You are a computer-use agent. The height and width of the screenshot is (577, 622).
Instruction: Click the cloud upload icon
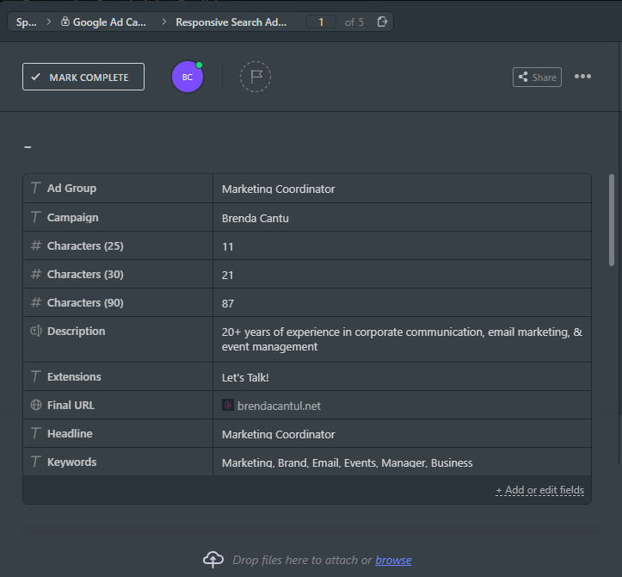(x=213, y=560)
